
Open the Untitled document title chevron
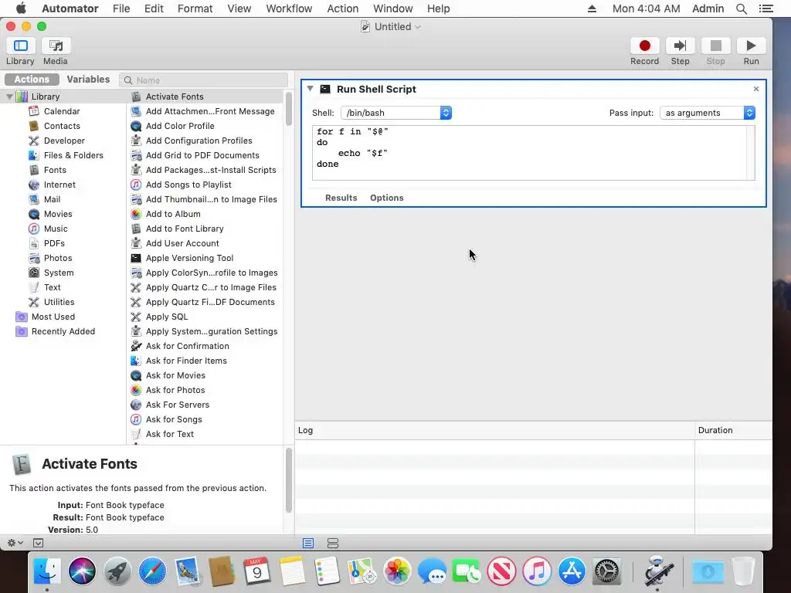point(418,27)
